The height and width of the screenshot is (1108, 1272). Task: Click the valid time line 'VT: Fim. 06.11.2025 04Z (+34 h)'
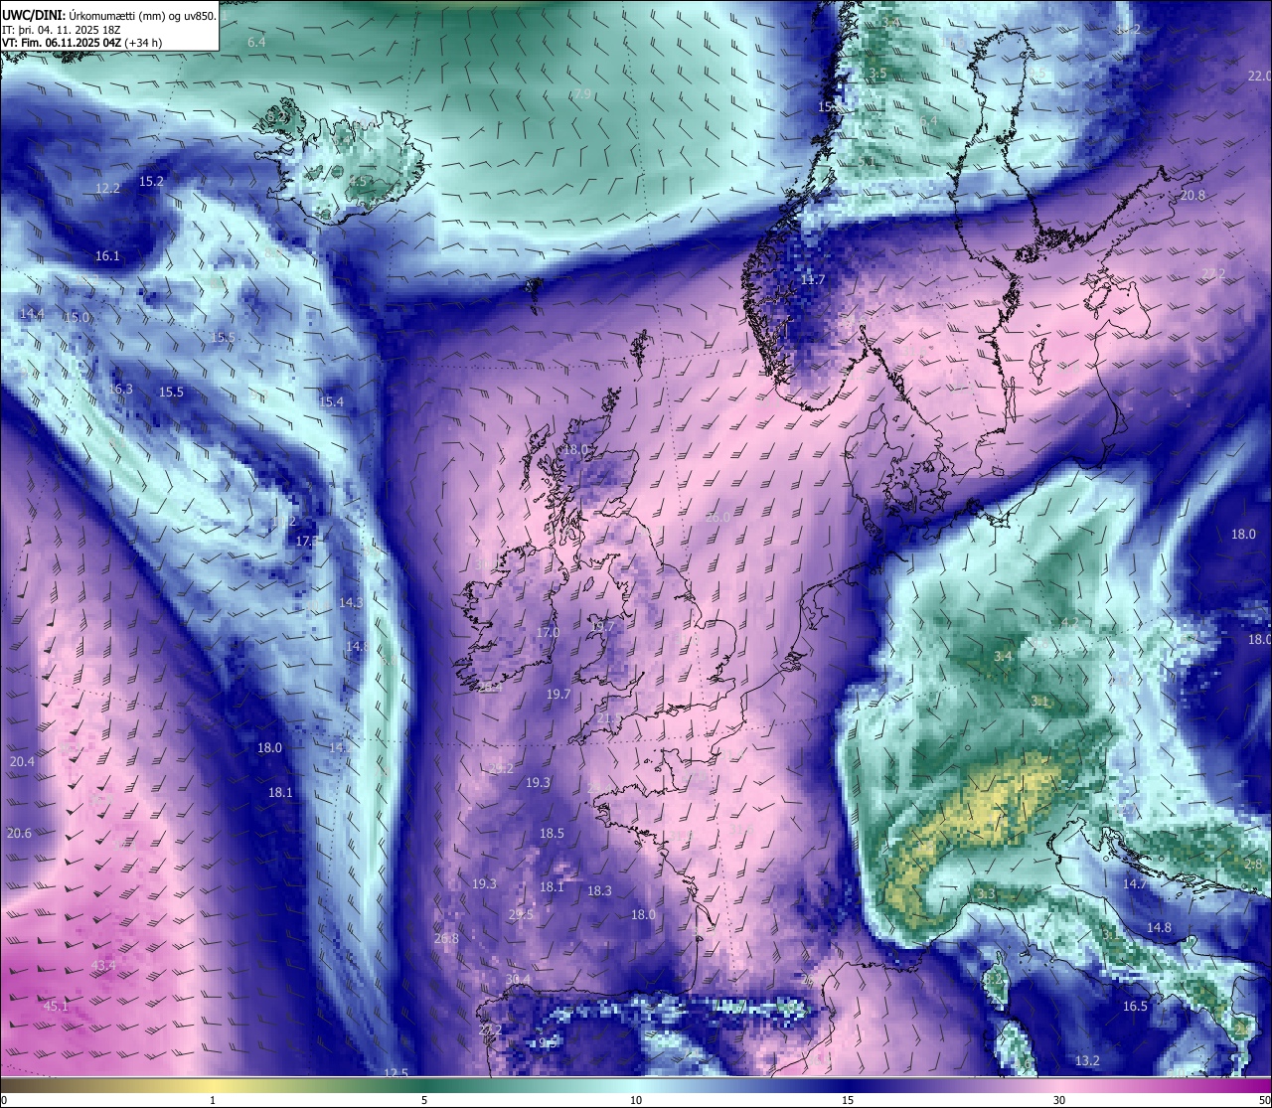pos(82,43)
